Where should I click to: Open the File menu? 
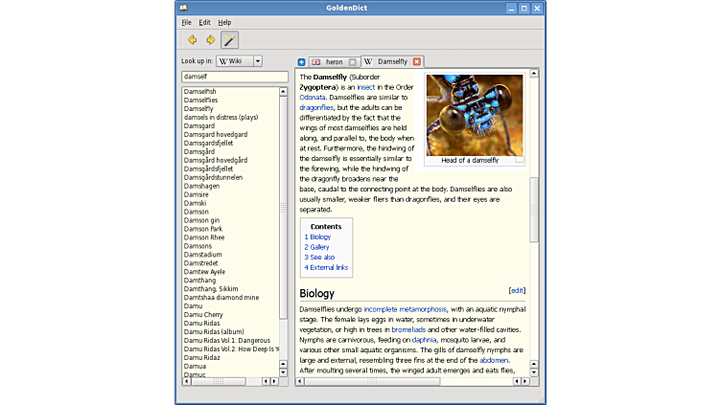point(186,22)
